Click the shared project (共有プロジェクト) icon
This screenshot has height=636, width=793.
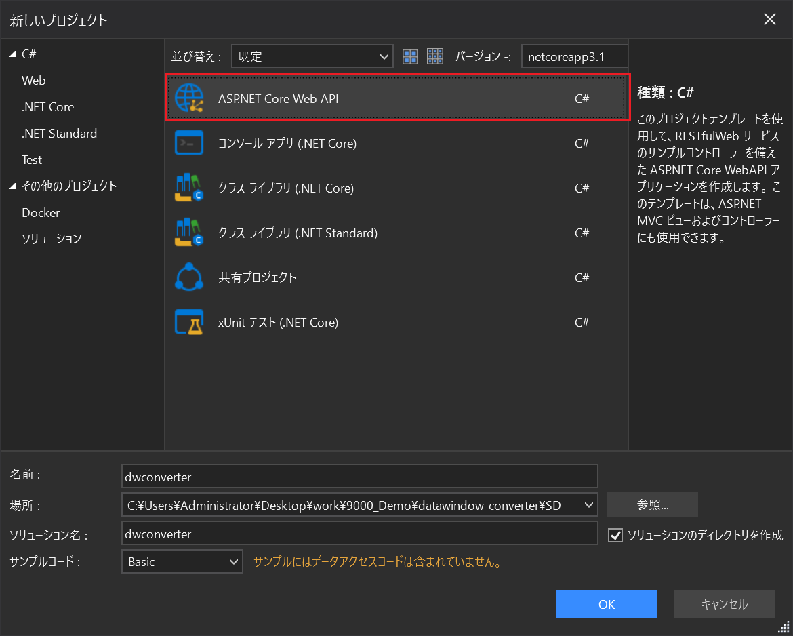(x=189, y=277)
